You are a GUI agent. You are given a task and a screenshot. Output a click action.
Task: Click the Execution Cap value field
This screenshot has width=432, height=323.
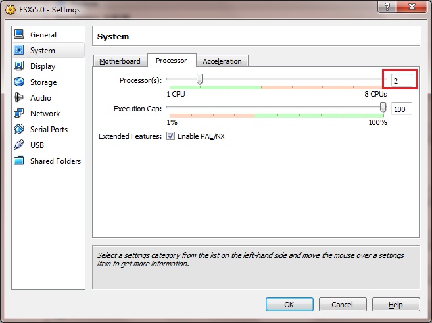click(401, 109)
